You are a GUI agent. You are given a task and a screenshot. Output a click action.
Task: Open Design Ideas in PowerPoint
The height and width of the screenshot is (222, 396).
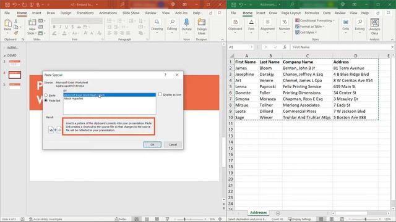(x=201, y=27)
